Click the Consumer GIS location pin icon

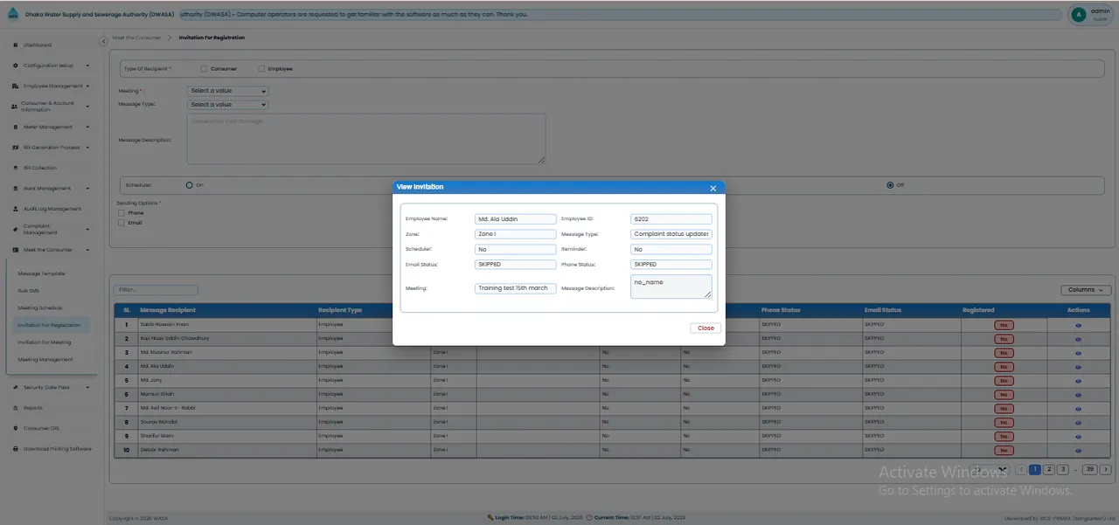16,428
